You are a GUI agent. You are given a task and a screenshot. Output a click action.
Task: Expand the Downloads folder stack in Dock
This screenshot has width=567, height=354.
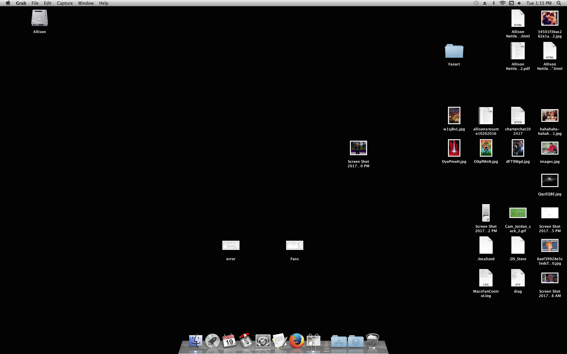click(356, 342)
